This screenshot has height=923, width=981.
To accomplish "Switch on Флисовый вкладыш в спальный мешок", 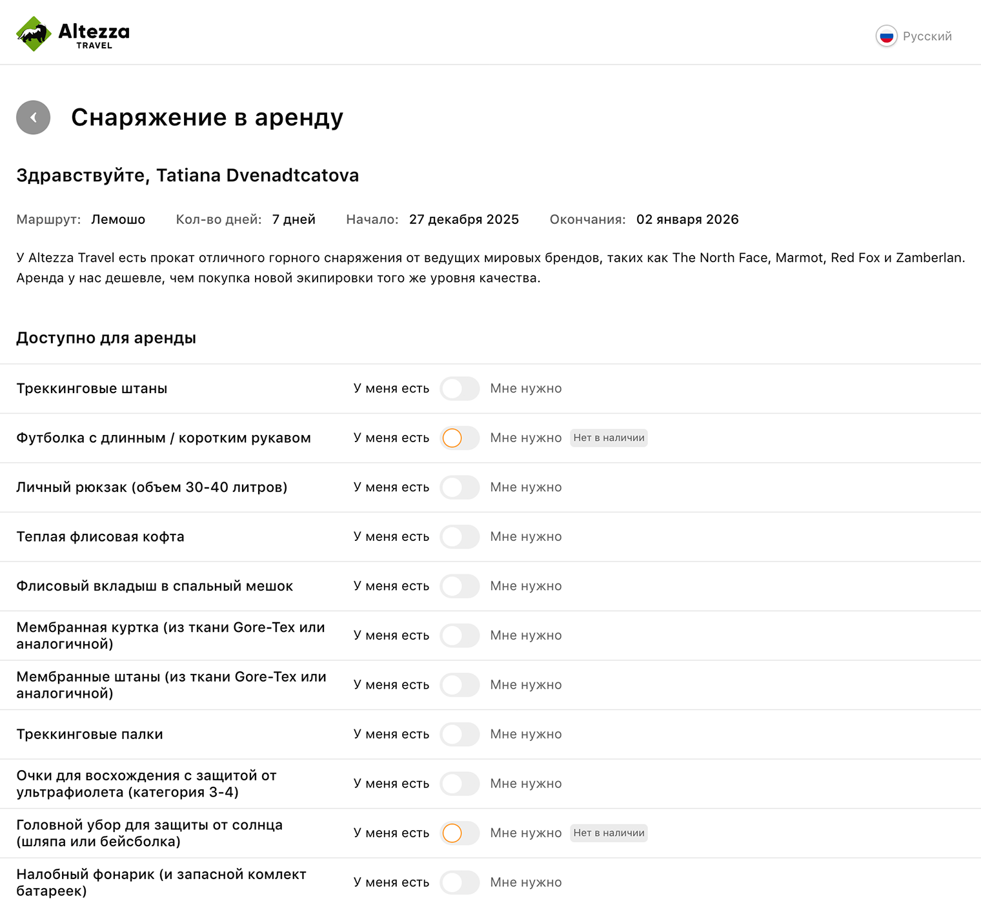I will tap(460, 586).
